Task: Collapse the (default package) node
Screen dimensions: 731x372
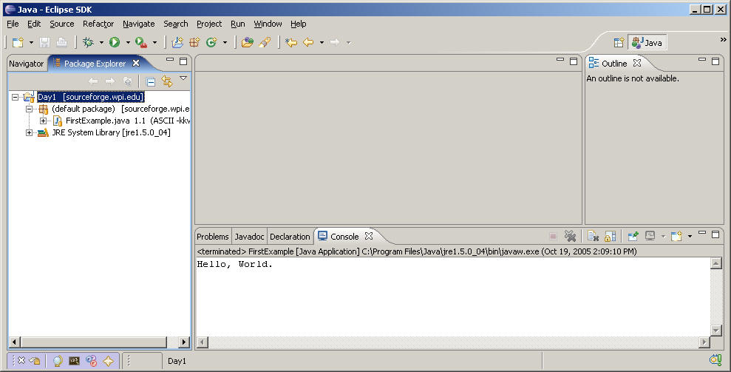Action: pos(29,109)
